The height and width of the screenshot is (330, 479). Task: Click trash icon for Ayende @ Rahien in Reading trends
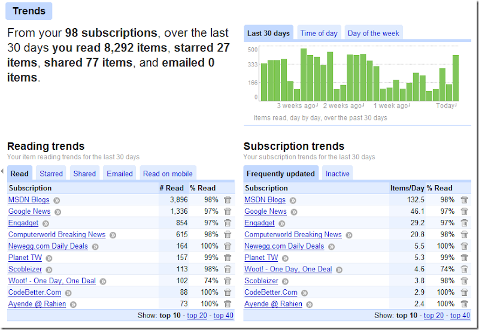click(228, 304)
